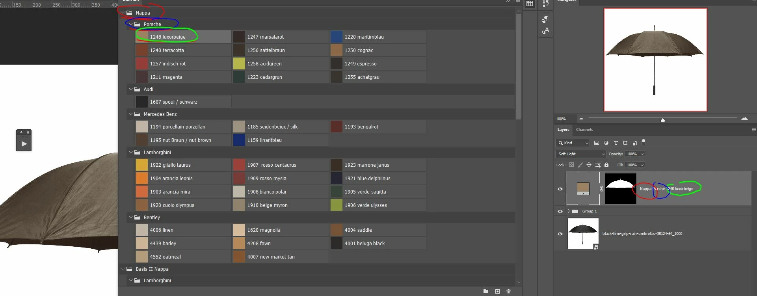This screenshot has width=757, height=296.
Task: Filter layers by type layers icon
Action: click(616, 143)
